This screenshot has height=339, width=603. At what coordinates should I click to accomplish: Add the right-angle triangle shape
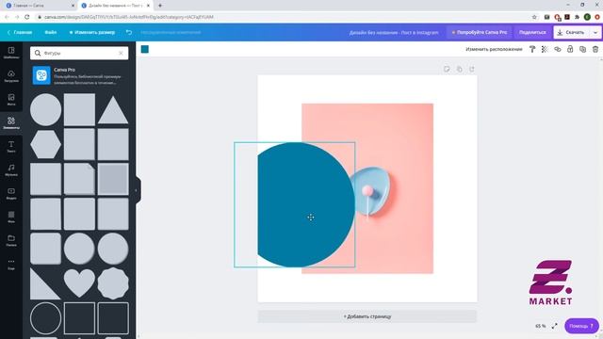45,283
